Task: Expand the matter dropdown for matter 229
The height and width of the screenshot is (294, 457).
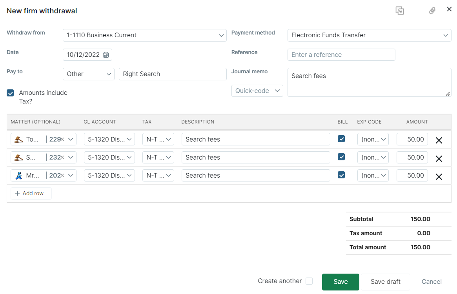Action: pyautogui.click(x=71, y=139)
